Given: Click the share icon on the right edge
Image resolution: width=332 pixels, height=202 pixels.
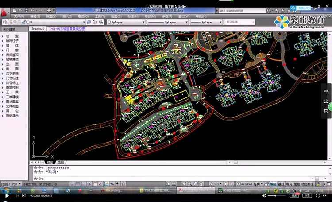Looking at the screenshot, I should click(x=326, y=91).
